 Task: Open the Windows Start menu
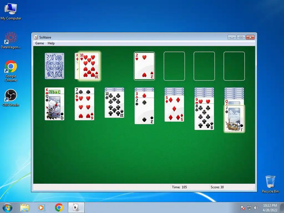(7, 207)
